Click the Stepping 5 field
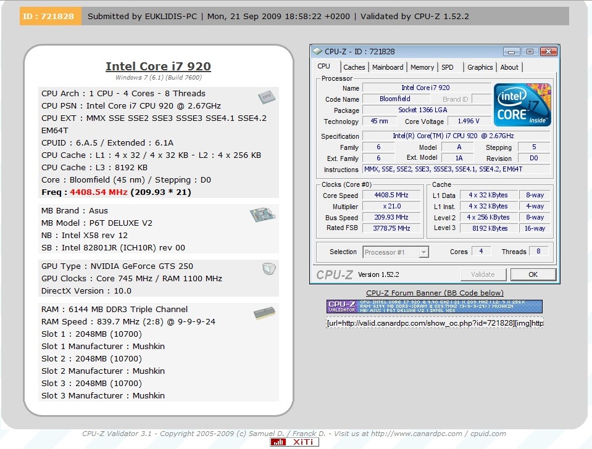592x449 pixels. pos(534,147)
